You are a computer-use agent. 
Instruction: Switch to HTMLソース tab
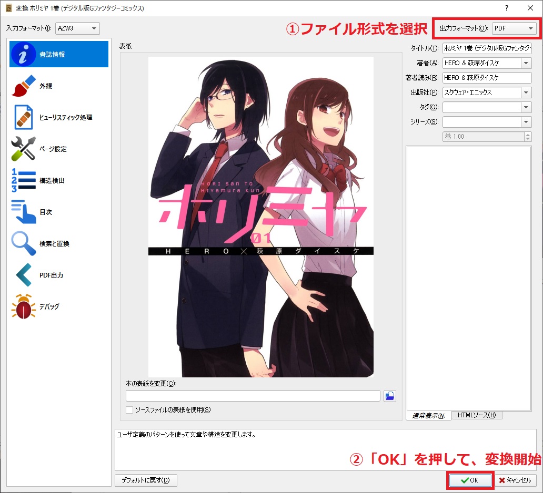(x=477, y=415)
